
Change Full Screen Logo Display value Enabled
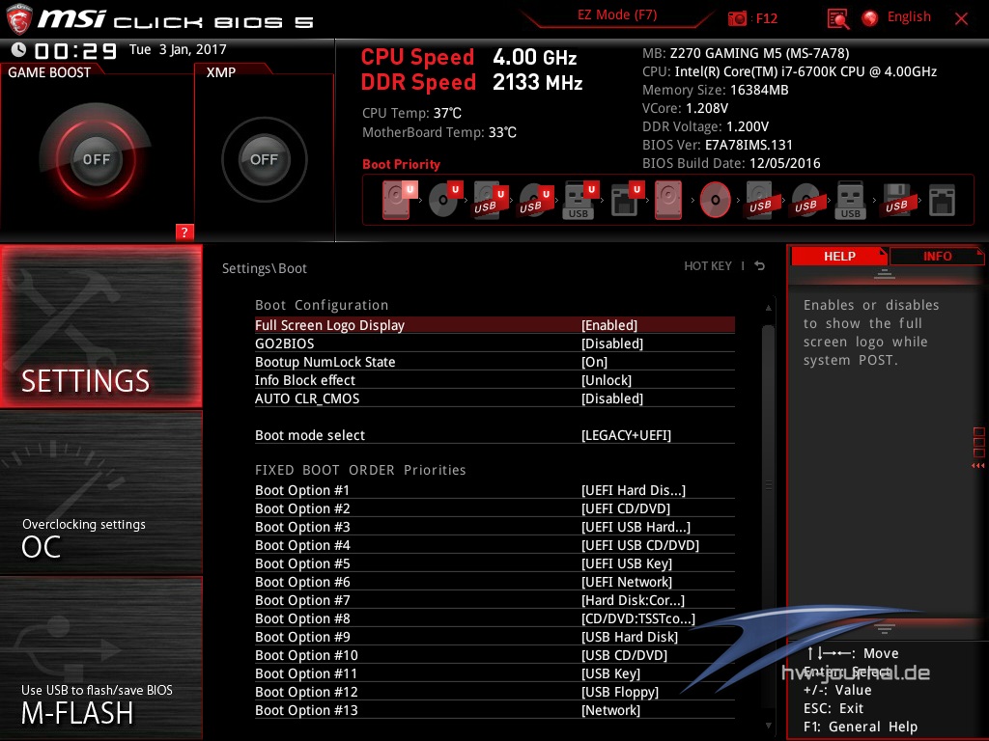click(609, 325)
